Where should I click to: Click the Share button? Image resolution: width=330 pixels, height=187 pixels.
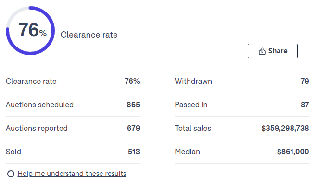(273, 51)
